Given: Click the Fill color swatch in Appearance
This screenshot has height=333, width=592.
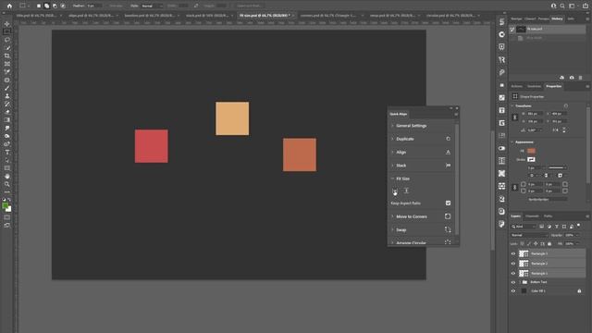Looking at the screenshot, I should pyautogui.click(x=531, y=151).
